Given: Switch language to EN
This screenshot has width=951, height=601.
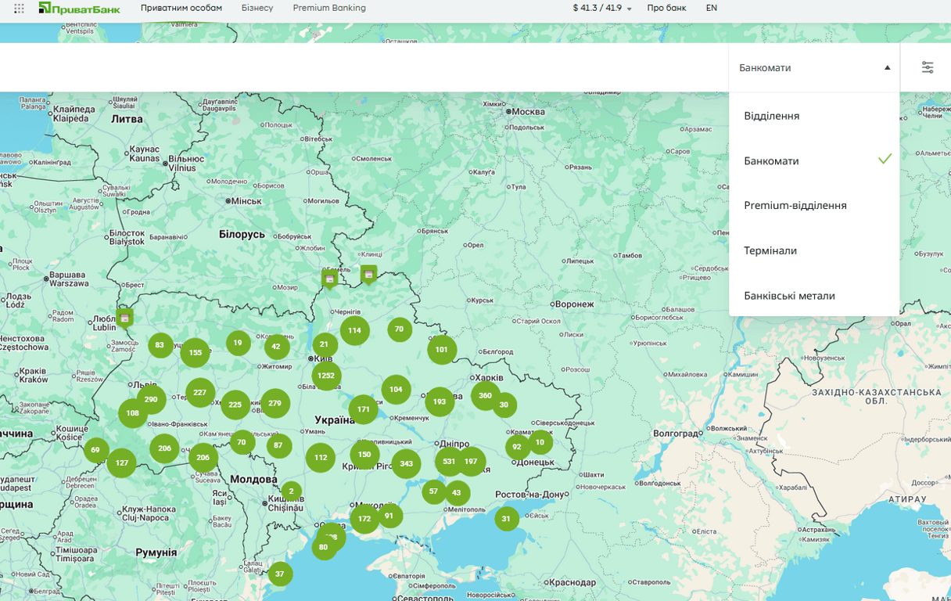Looking at the screenshot, I should click(x=712, y=8).
